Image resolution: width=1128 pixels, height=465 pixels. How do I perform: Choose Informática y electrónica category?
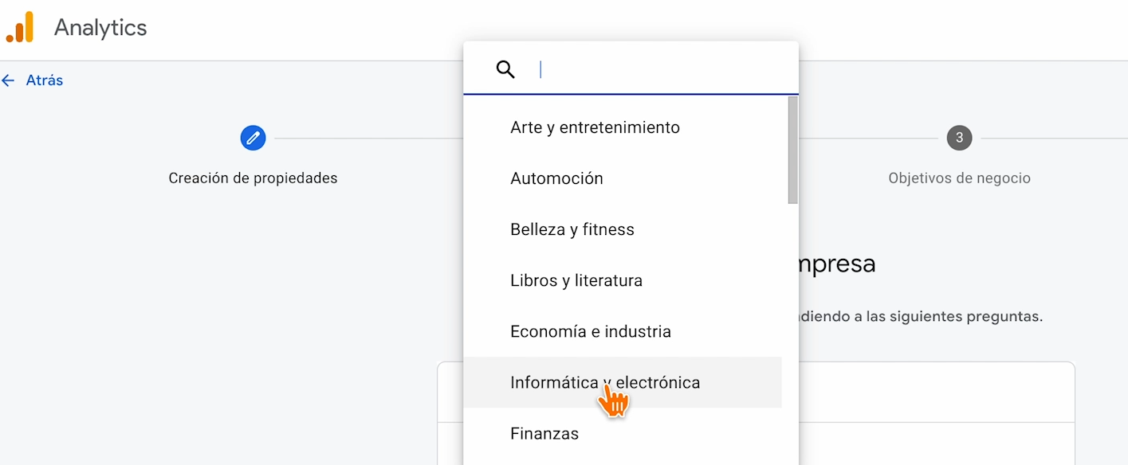[x=605, y=382]
